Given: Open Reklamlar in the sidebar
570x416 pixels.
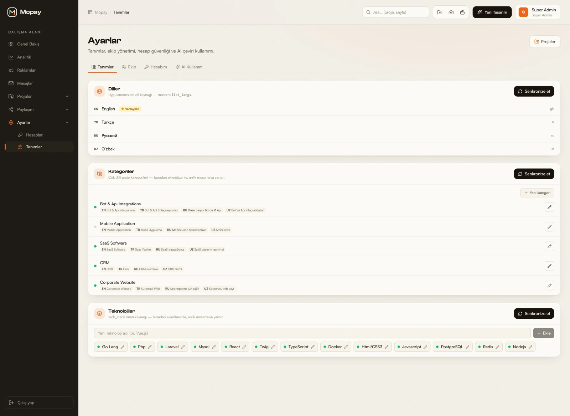Looking at the screenshot, I should coord(39,70).
